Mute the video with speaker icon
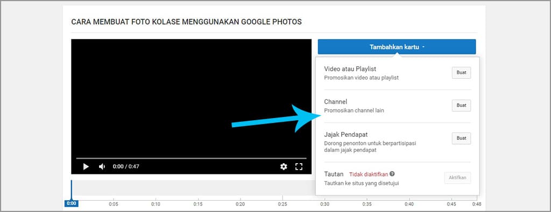 pyautogui.click(x=102, y=166)
